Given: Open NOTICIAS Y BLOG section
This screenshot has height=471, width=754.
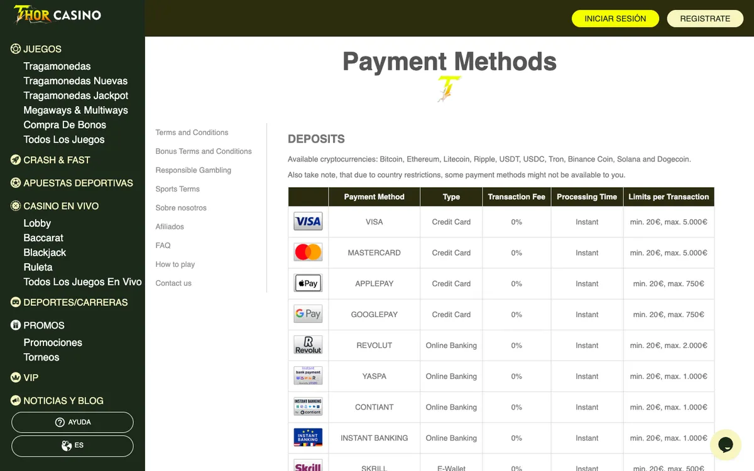Looking at the screenshot, I should click(x=63, y=401).
